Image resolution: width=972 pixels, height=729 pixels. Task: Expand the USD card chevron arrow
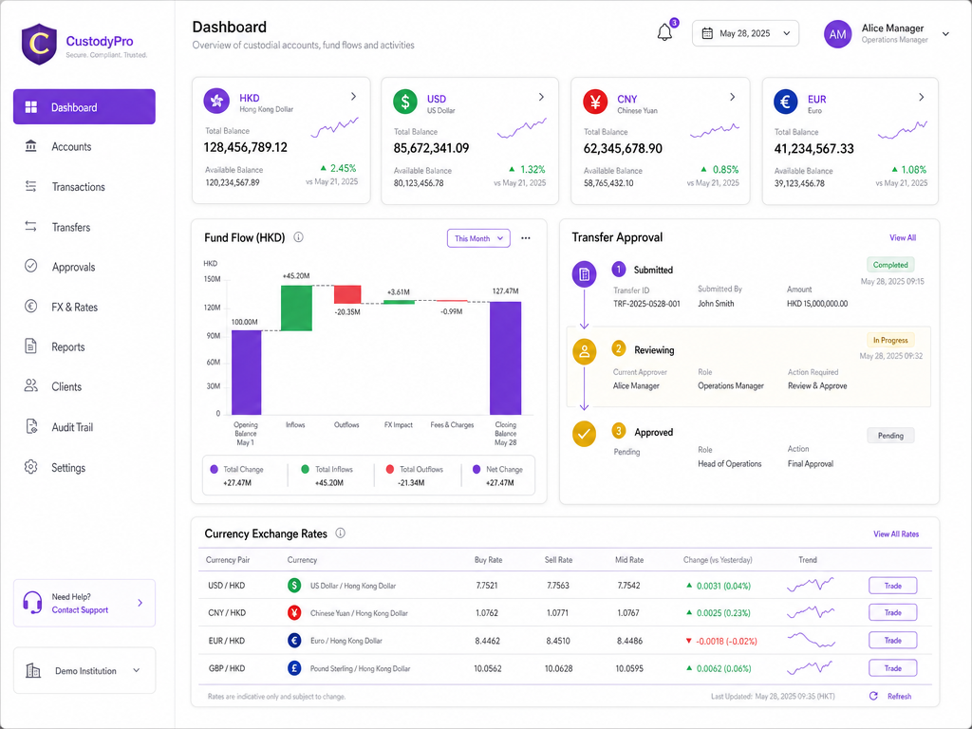541,98
